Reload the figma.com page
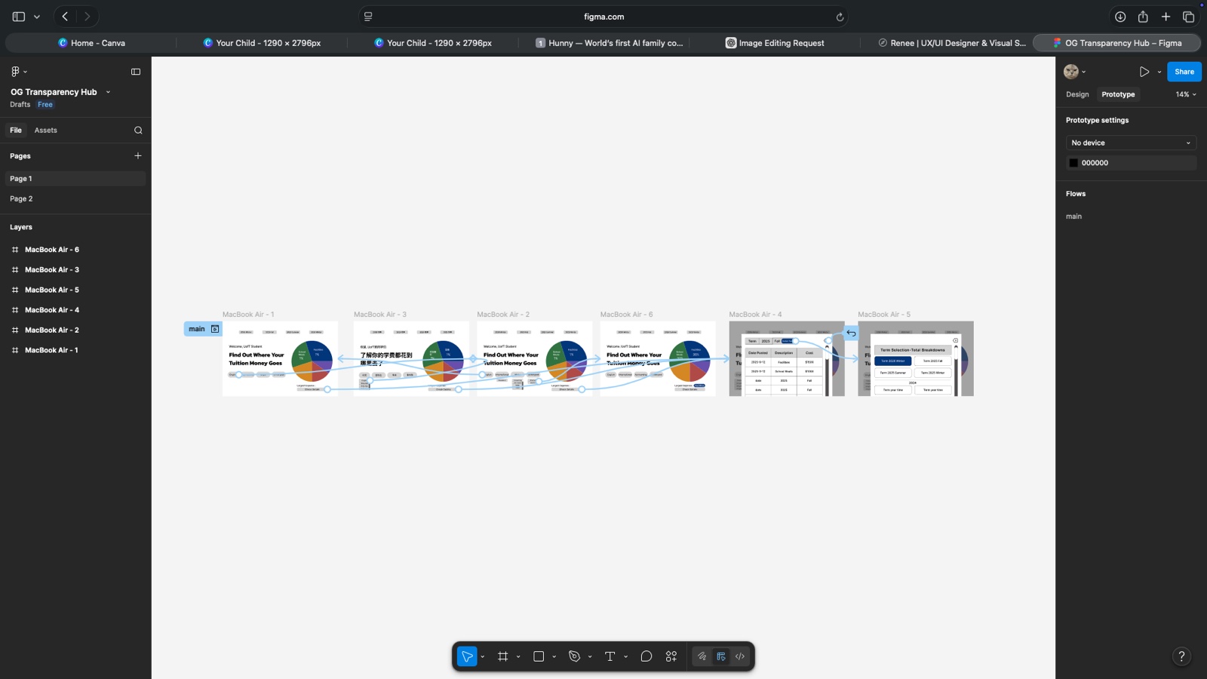The image size is (1207, 679). pos(840,17)
